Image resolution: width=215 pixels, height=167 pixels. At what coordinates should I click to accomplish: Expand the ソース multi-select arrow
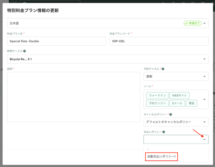(x=204, y=99)
